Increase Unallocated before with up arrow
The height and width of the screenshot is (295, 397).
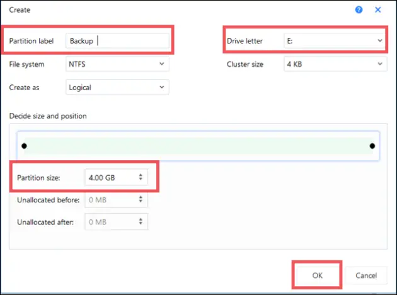(140, 197)
